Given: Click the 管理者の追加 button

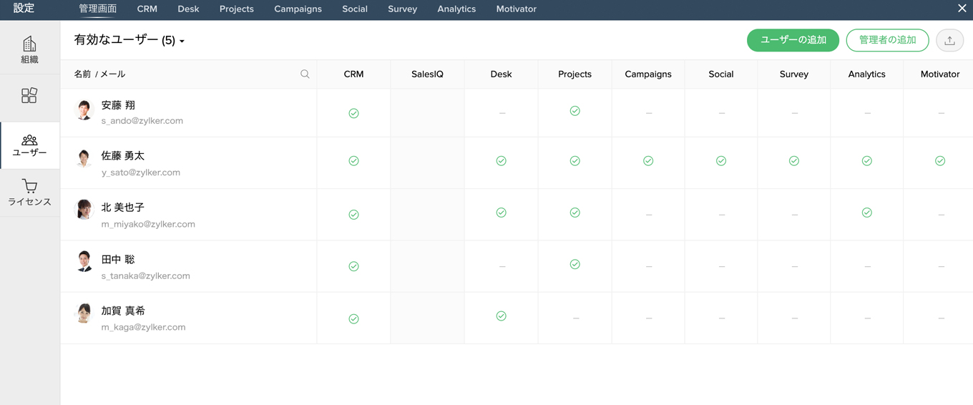Looking at the screenshot, I should click(x=887, y=40).
